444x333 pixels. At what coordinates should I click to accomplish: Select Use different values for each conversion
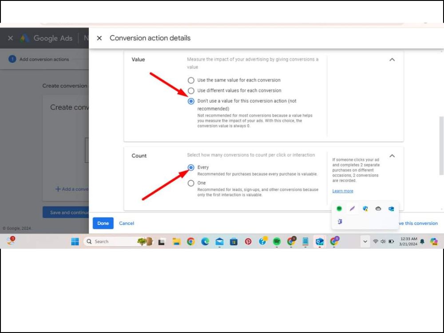(x=191, y=91)
